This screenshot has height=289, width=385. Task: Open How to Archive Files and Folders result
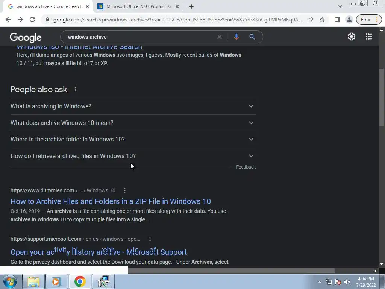click(111, 201)
